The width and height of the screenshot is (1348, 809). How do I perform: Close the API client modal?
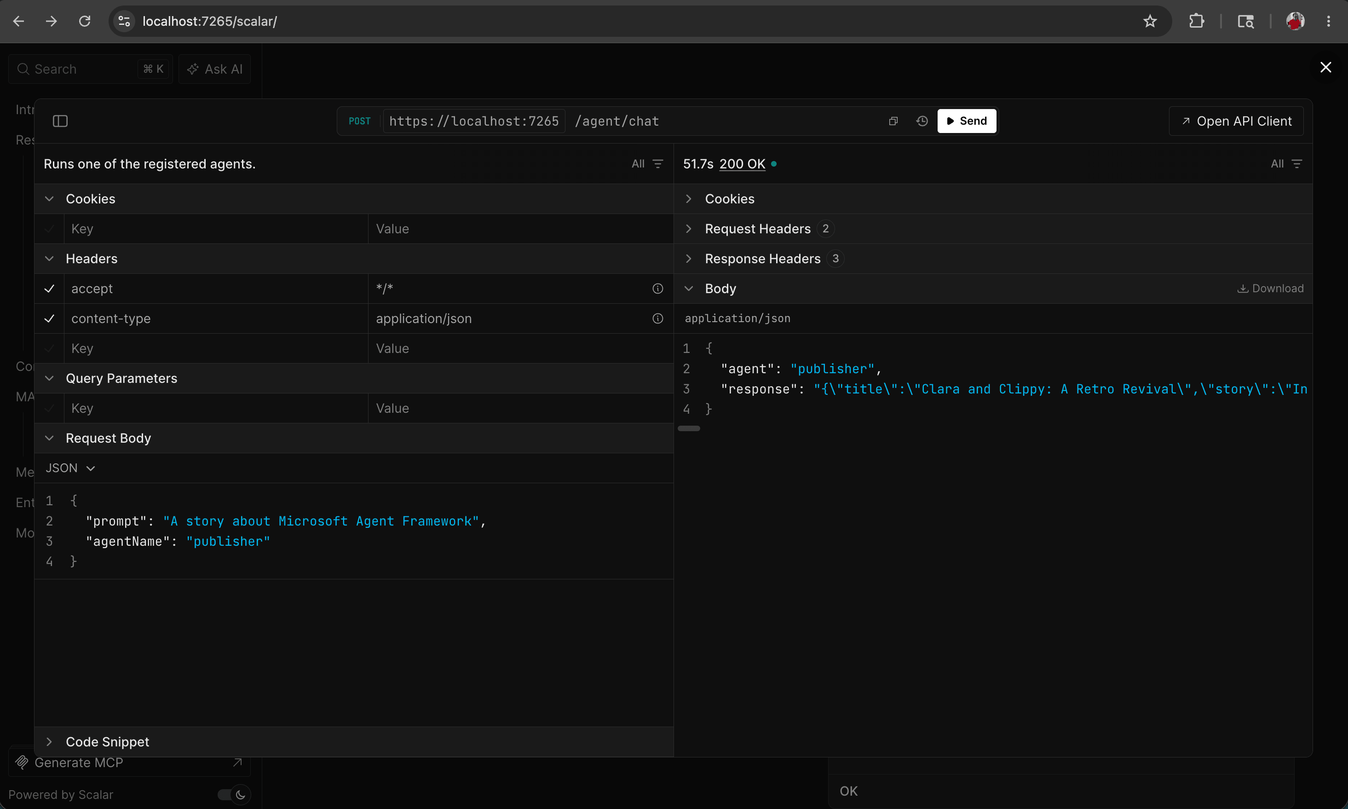[1325, 67]
